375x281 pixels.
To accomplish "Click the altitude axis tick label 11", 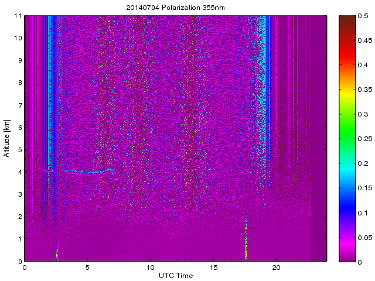I will coord(18,16).
